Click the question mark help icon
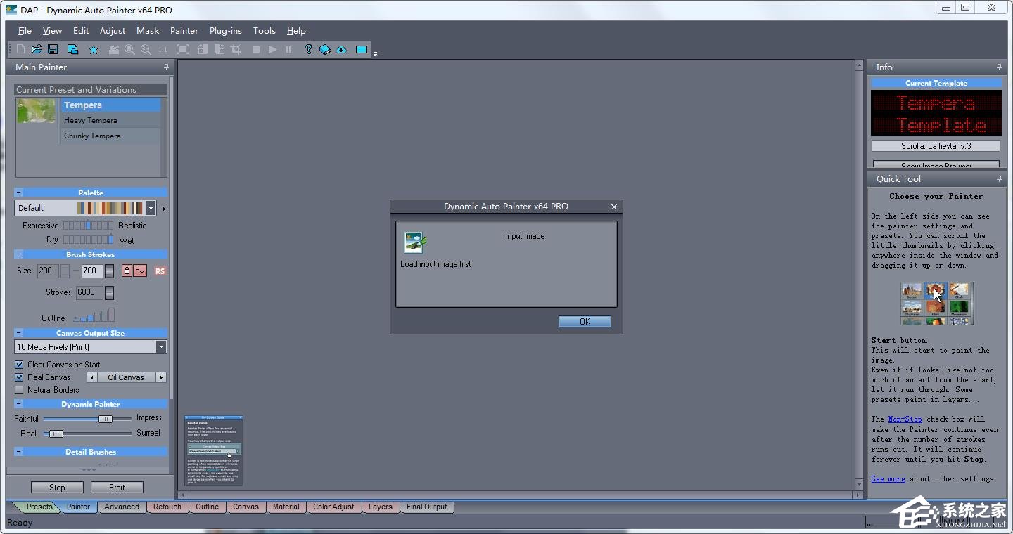The height and width of the screenshot is (534, 1013). tap(308, 49)
